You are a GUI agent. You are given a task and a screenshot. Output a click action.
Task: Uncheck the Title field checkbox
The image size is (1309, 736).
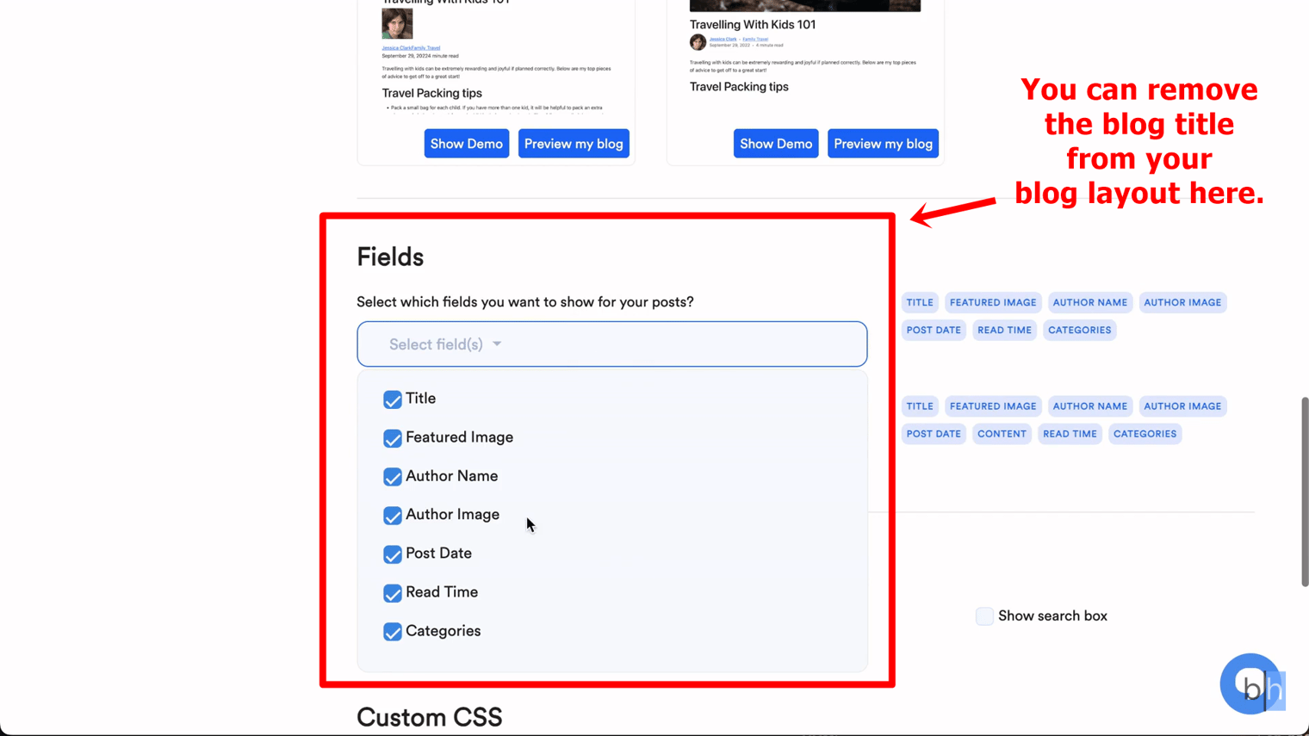tap(393, 399)
